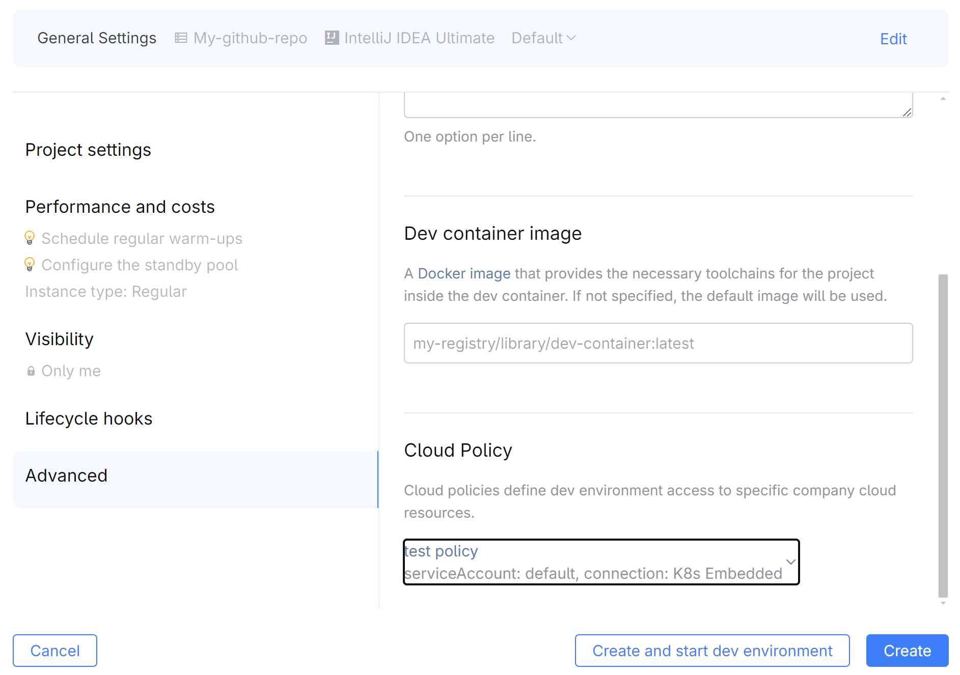
Task: Click the Cancel button
Action: pyautogui.click(x=54, y=651)
